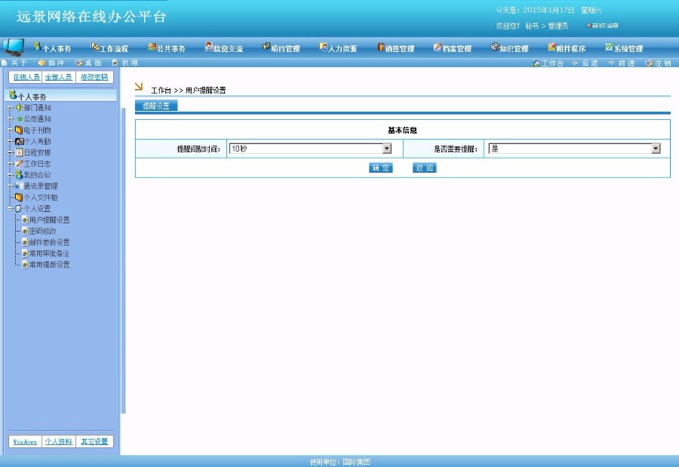Viewport: 679px width, 467px height.
Task: Click the 后退 back arrow
Action: [x=575, y=63]
